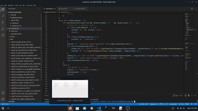The height and width of the screenshot is (111, 198).
Task: Open OBS Studio from the taskbar
Action: [x=128, y=108]
